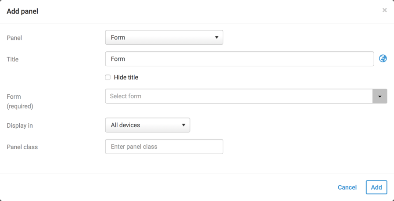Click the globe translation icon beside Title
Image resolution: width=394 pixels, height=201 pixels.
tap(383, 59)
